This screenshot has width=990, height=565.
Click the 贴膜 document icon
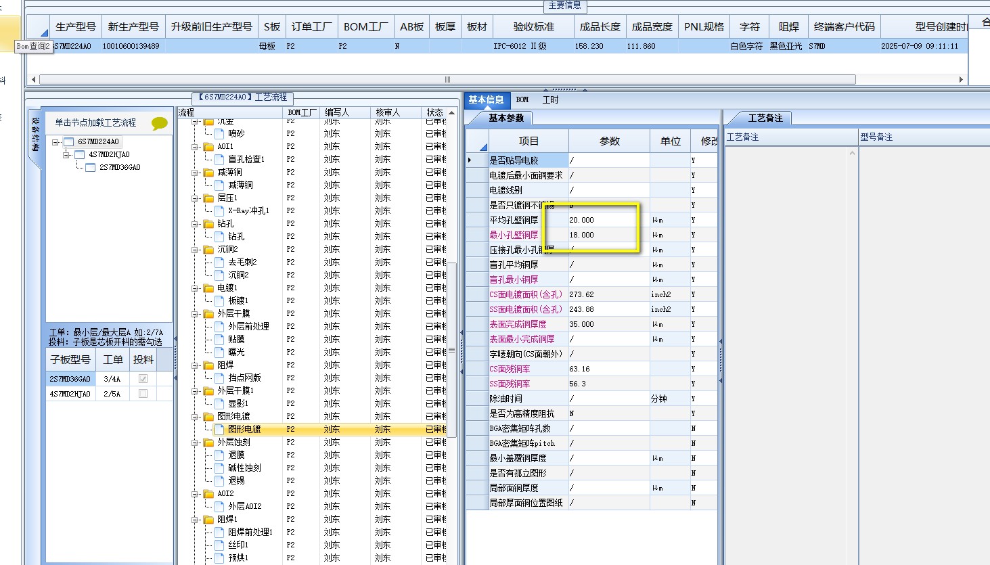(220, 340)
